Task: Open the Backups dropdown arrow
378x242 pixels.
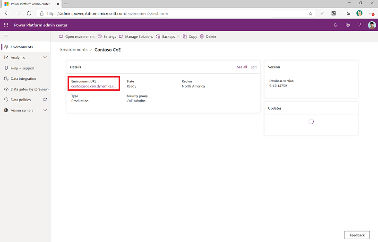Action: [179, 36]
